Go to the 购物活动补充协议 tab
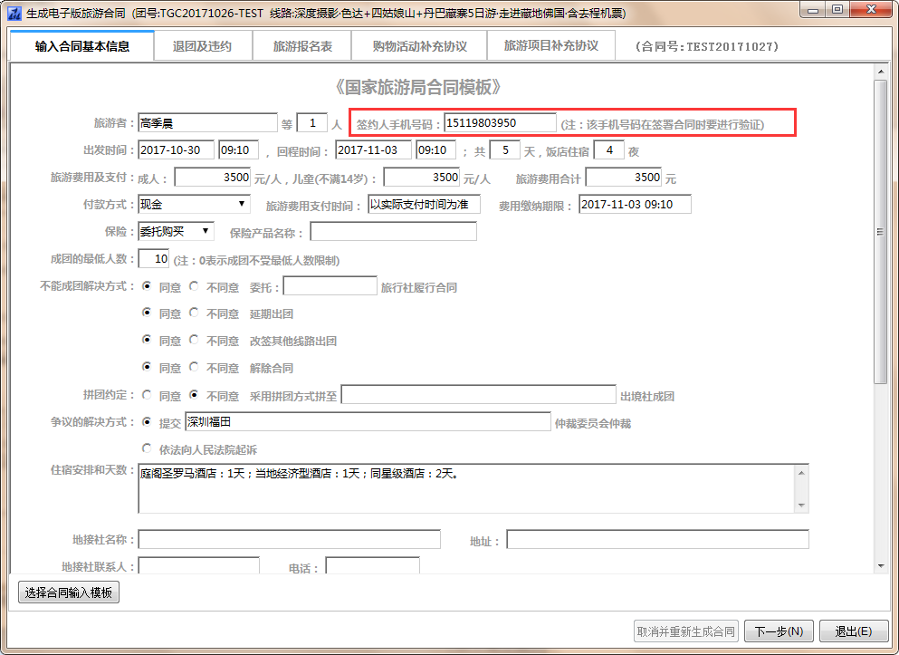The image size is (899, 655). [x=419, y=46]
